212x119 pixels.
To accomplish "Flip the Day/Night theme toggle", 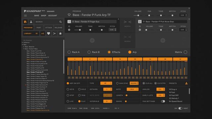I will coord(180,108).
